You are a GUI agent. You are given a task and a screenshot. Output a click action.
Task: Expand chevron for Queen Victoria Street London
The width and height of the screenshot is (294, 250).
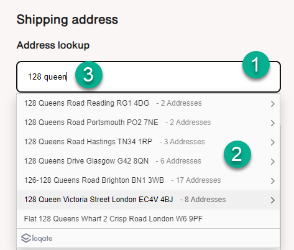point(272,200)
